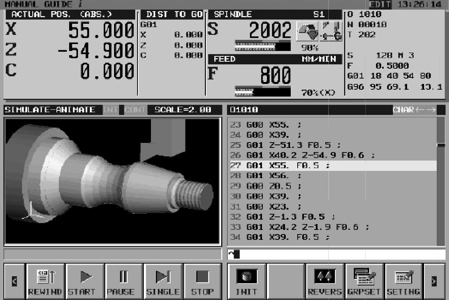Click the feed direction status icon
Image resolution: width=449 pixels, height=300 pixels.
(331, 31)
